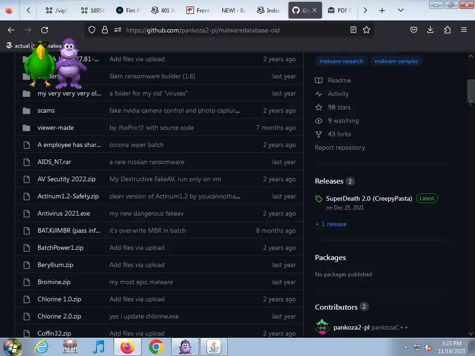Click Report repository link
The width and height of the screenshot is (475, 356).
[340, 148]
